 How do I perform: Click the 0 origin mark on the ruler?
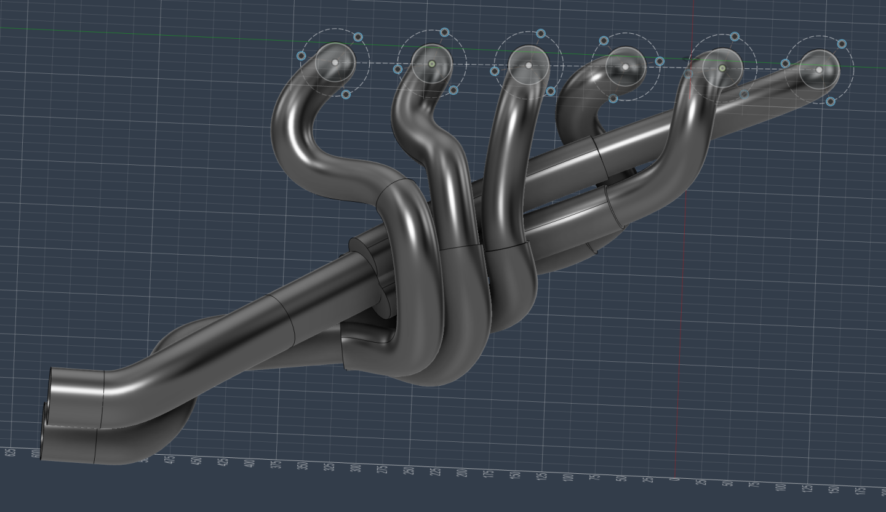[675, 478]
